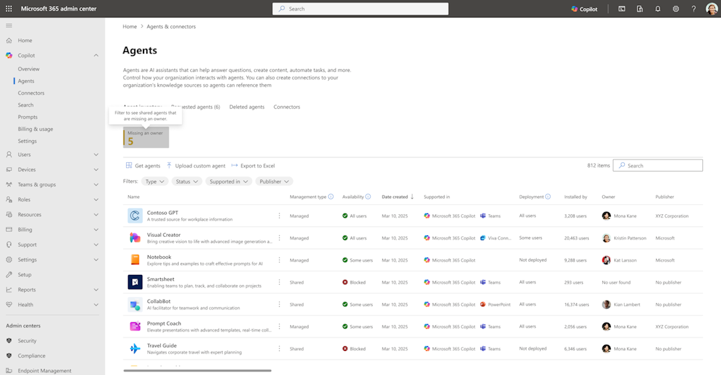The height and width of the screenshot is (375, 721).
Task: Open more options for CollabBot
Action: coord(279,304)
